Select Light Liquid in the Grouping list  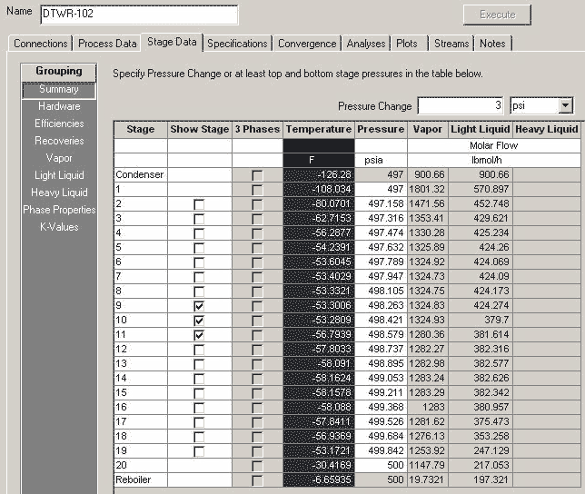coord(59,175)
